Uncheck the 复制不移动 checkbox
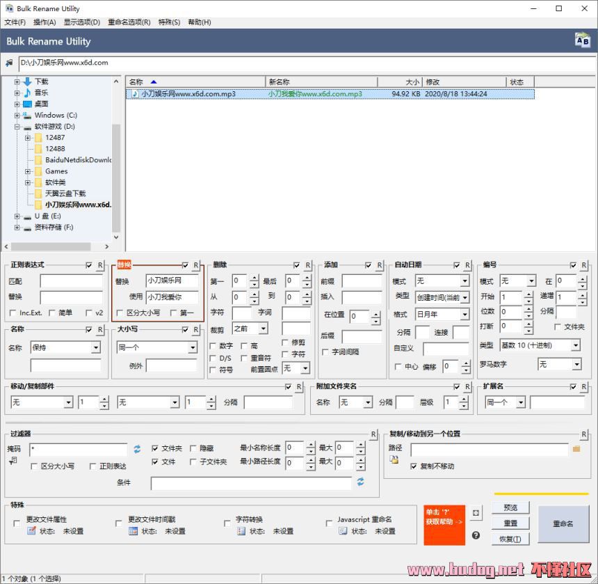598x584 pixels. pos(414,466)
